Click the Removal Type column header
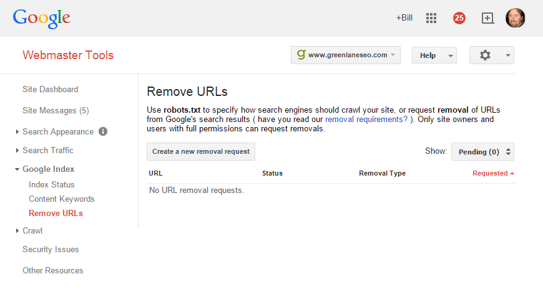The height and width of the screenshot is (302, 543). pyautogui.click(x=383, y=173)
